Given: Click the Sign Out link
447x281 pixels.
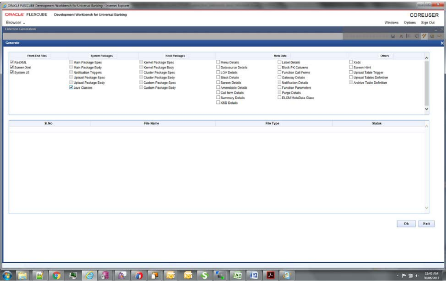Looking at the screenshot, I should click(428, 22).
